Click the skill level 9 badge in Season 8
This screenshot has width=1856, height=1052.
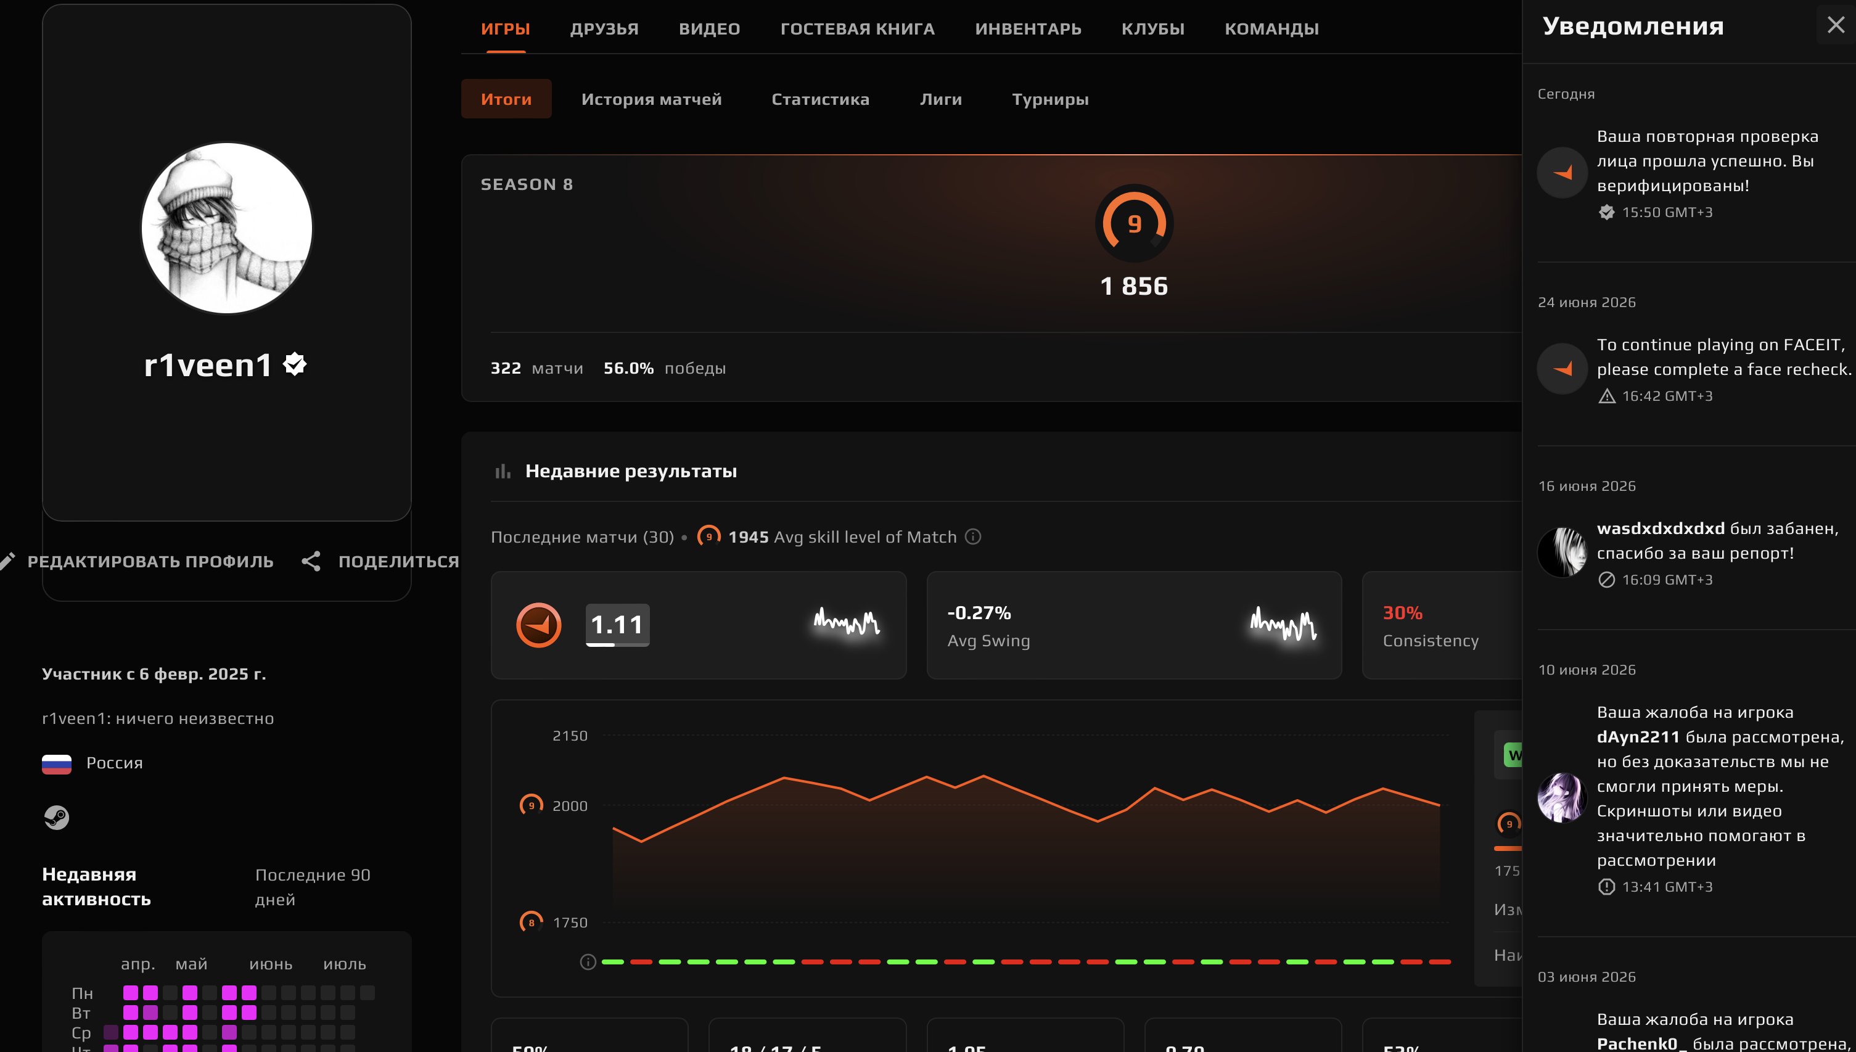(x=1133, y=223)
